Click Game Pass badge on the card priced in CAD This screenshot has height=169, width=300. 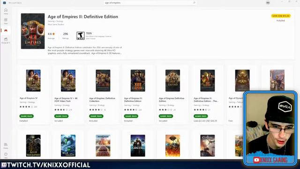tap(201, 116)
